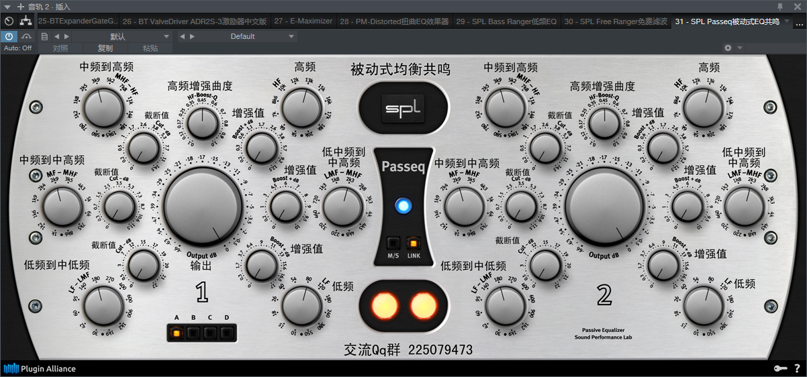Switch to 27 - E-Maximizer tab
This screenshot has width=807, height=377.
click(303, 21)
